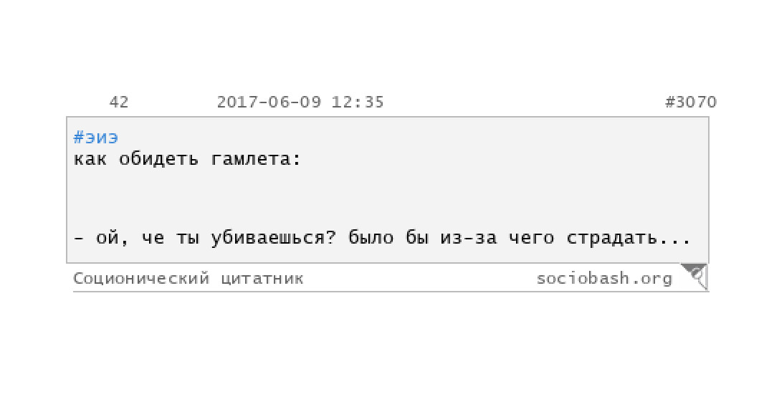Screen dimensions: 764x397
Task: Click the word 'гамлета:' in the quote
Action: [257, 159]
